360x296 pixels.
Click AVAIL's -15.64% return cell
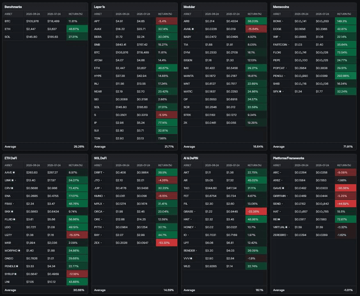pyautogui.click(x=256, y=29)
